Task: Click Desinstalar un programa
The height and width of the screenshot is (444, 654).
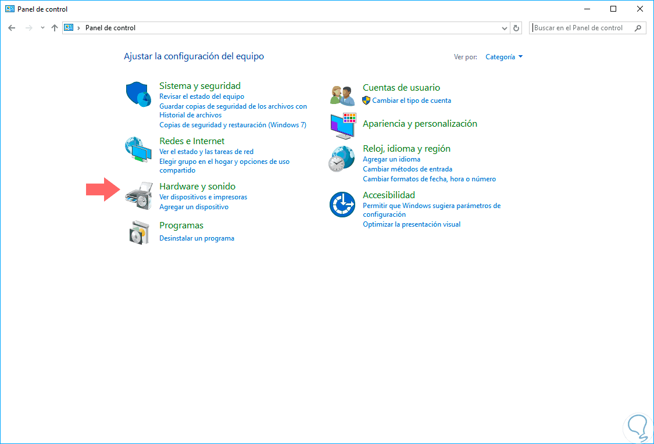Action: click(x=197, y=238)
